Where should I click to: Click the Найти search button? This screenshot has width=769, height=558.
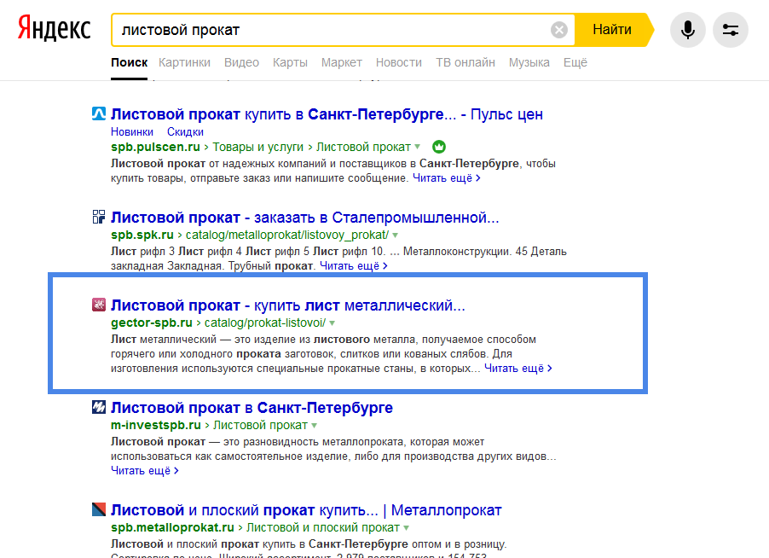coord(612,30)
